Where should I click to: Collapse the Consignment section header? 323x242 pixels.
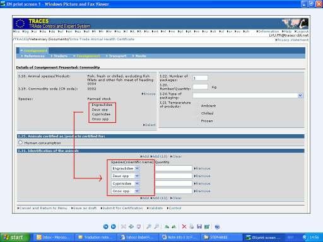(33, 50)
